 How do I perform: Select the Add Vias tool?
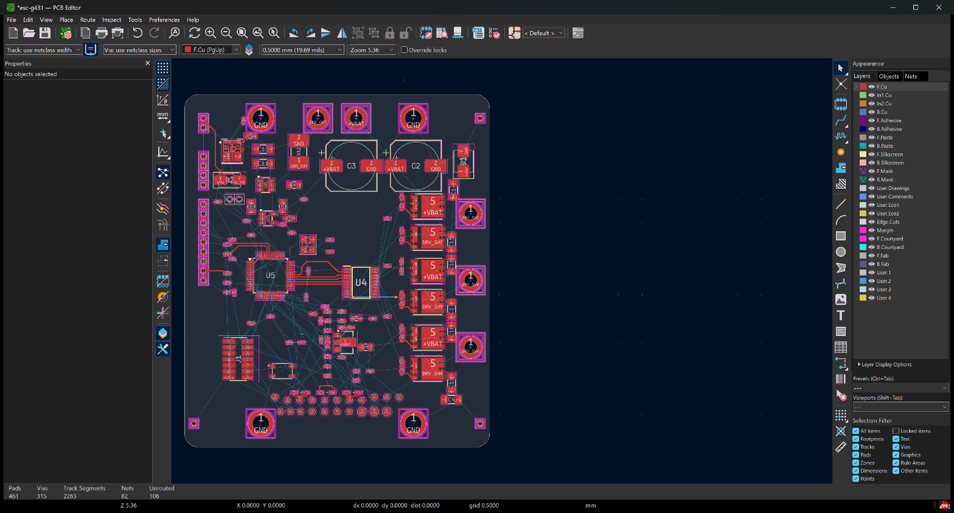(841, 152)
